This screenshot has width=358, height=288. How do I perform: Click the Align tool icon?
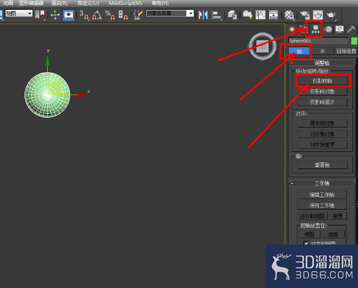[216, 15]
